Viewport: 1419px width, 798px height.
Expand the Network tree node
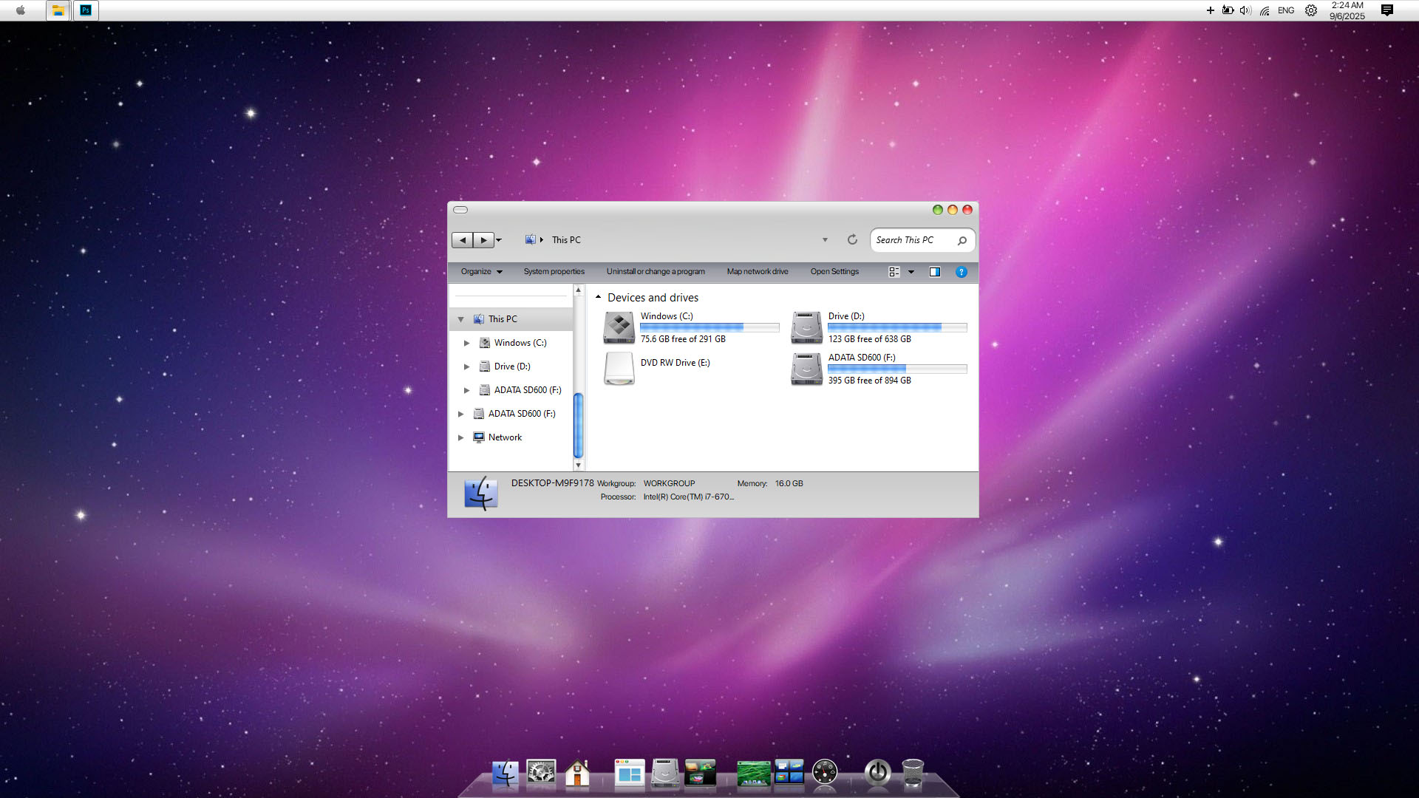[x=460, y=437]
